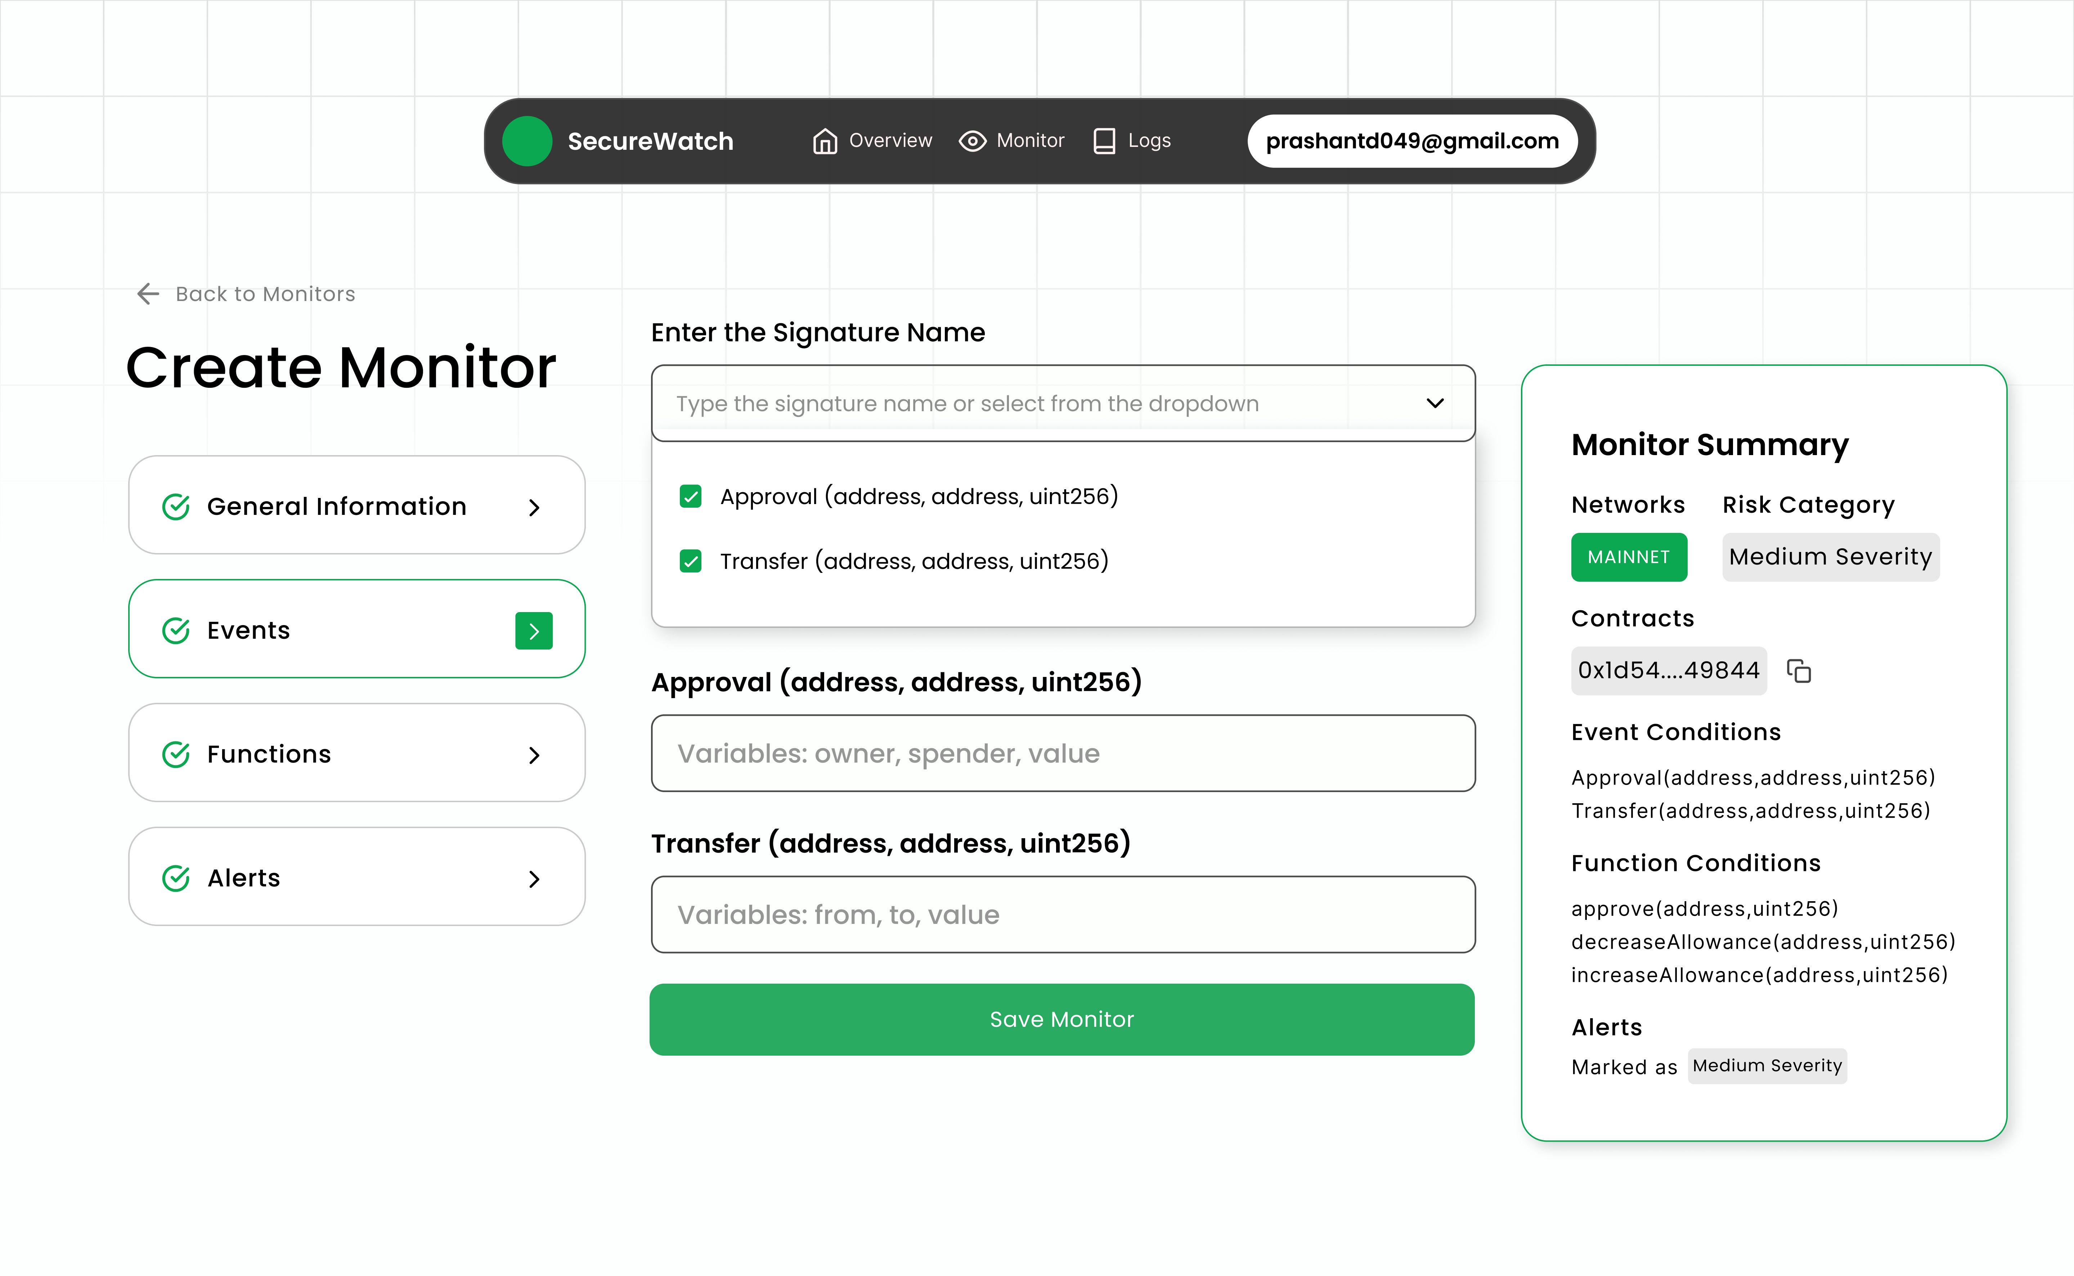Screen dimensions: 2074x1276
Task: Collapse the signature name dropdown arrow
Action: click(x=1435, y=403)
